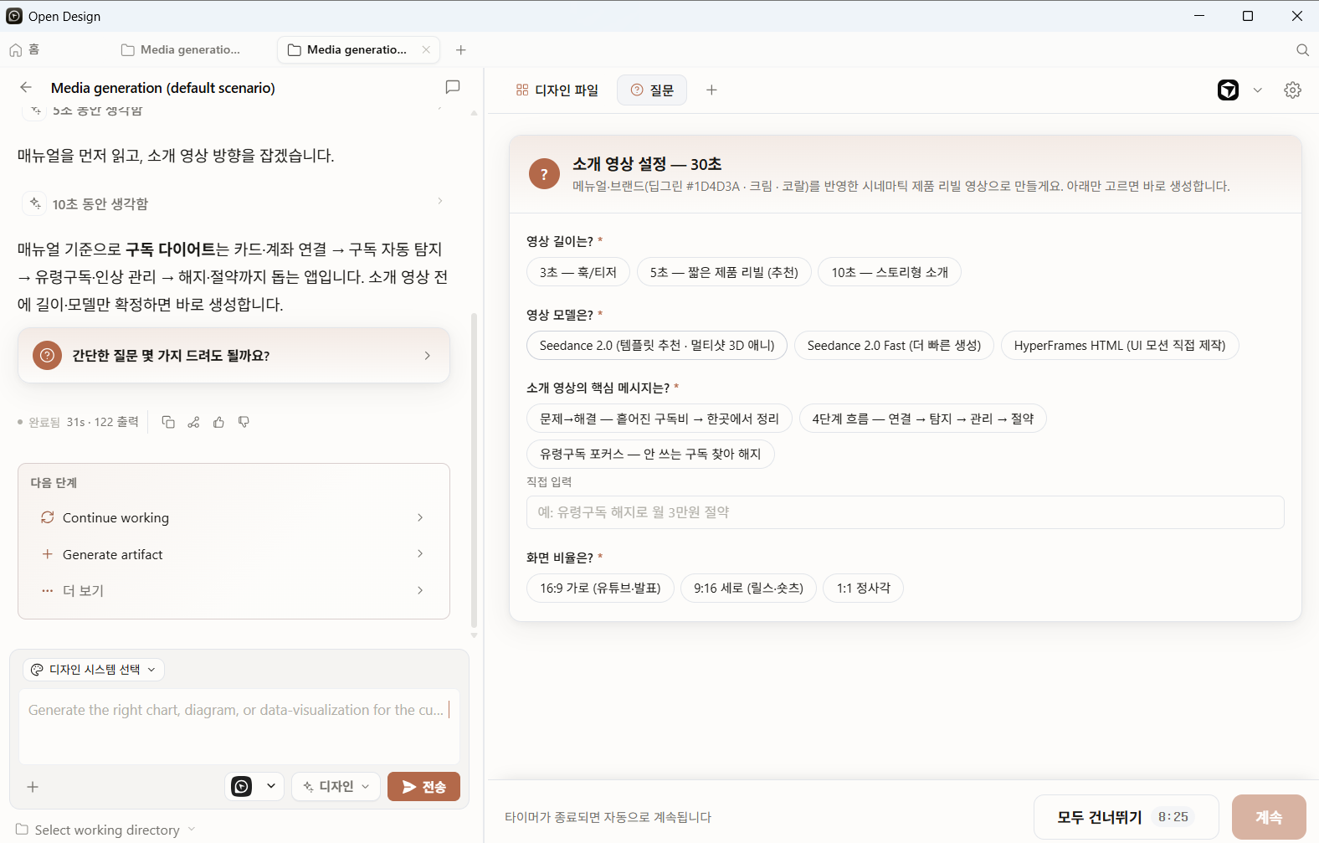Copy the response with the copy icon
1319x843 pixels.
coord(168,422)
